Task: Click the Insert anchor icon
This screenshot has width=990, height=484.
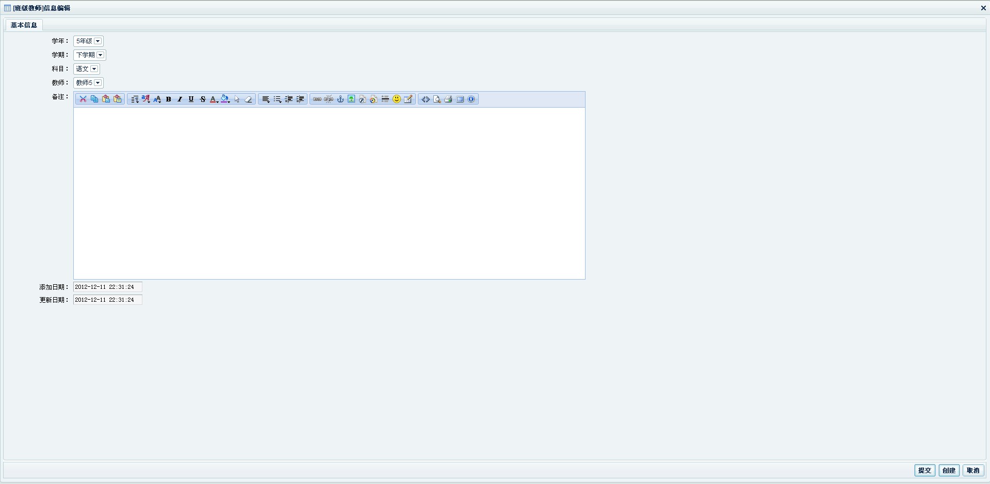Action: [x=340, y=99]
